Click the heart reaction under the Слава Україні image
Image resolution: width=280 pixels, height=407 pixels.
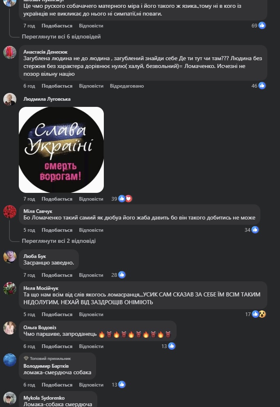(128, 199)
